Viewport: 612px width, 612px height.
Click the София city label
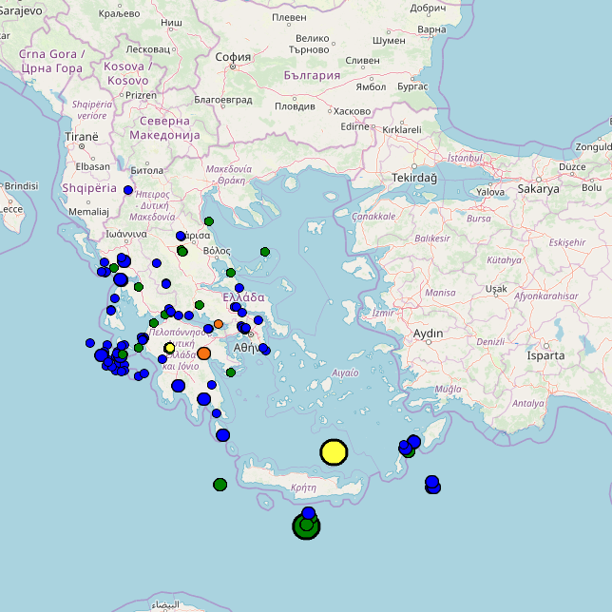coord(233,56)
